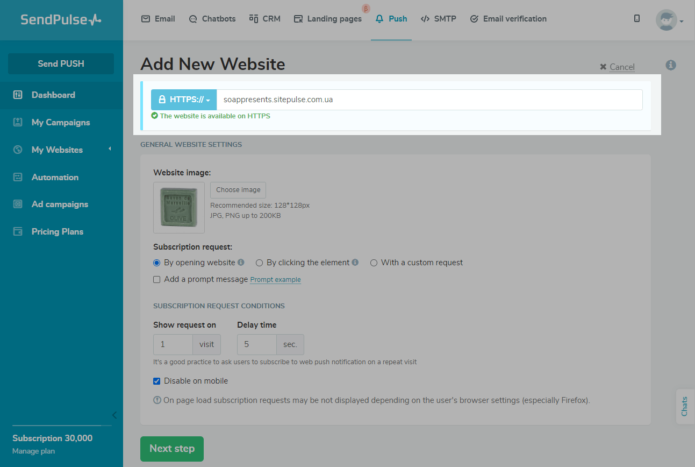Click the Next step button

point(172,449)
